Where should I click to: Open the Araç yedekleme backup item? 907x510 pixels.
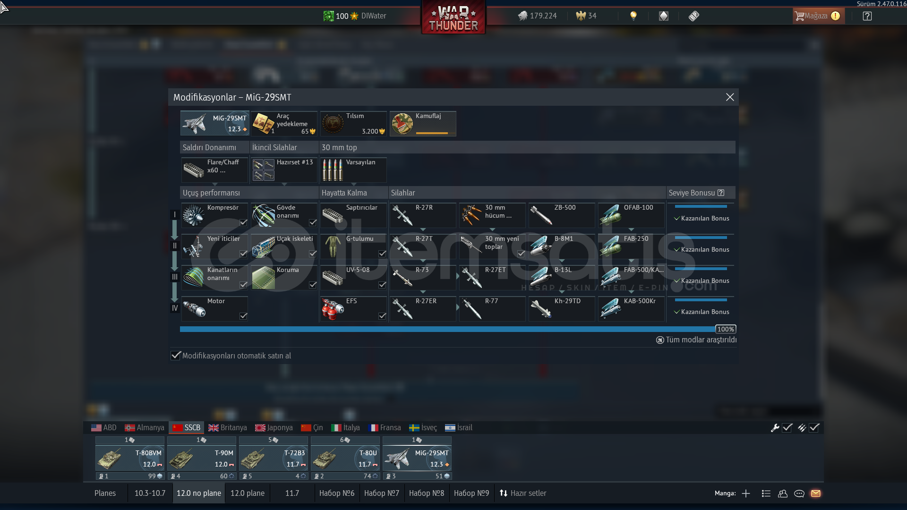pos(284,124)
